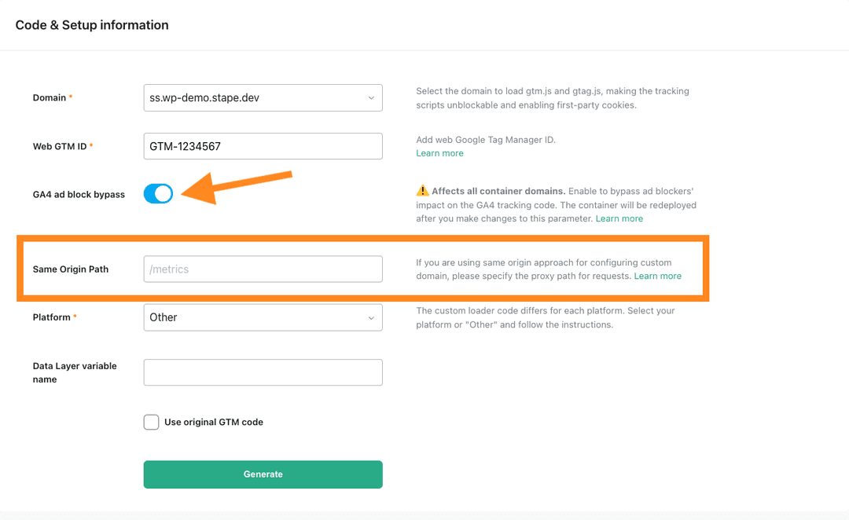Click the Data Layer variable name field

click(263, 372)
